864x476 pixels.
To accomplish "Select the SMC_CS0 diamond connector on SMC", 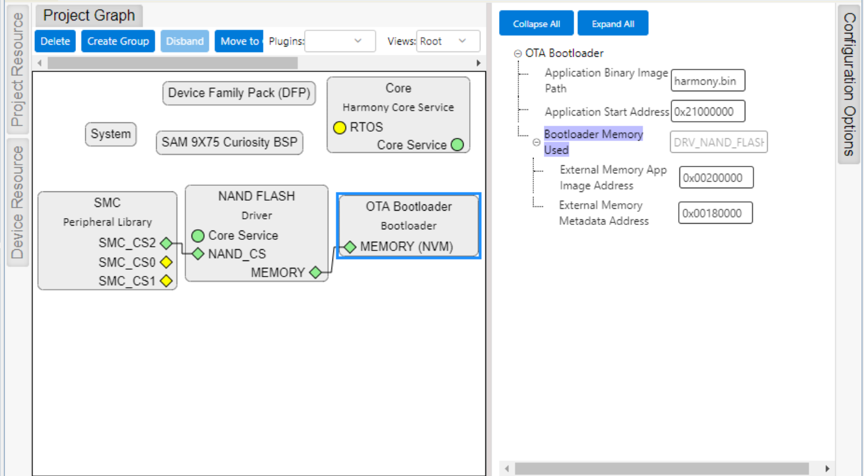I will click(165, 262).
